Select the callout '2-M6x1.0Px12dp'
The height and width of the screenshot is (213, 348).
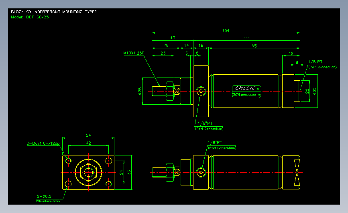coord(43,143)
